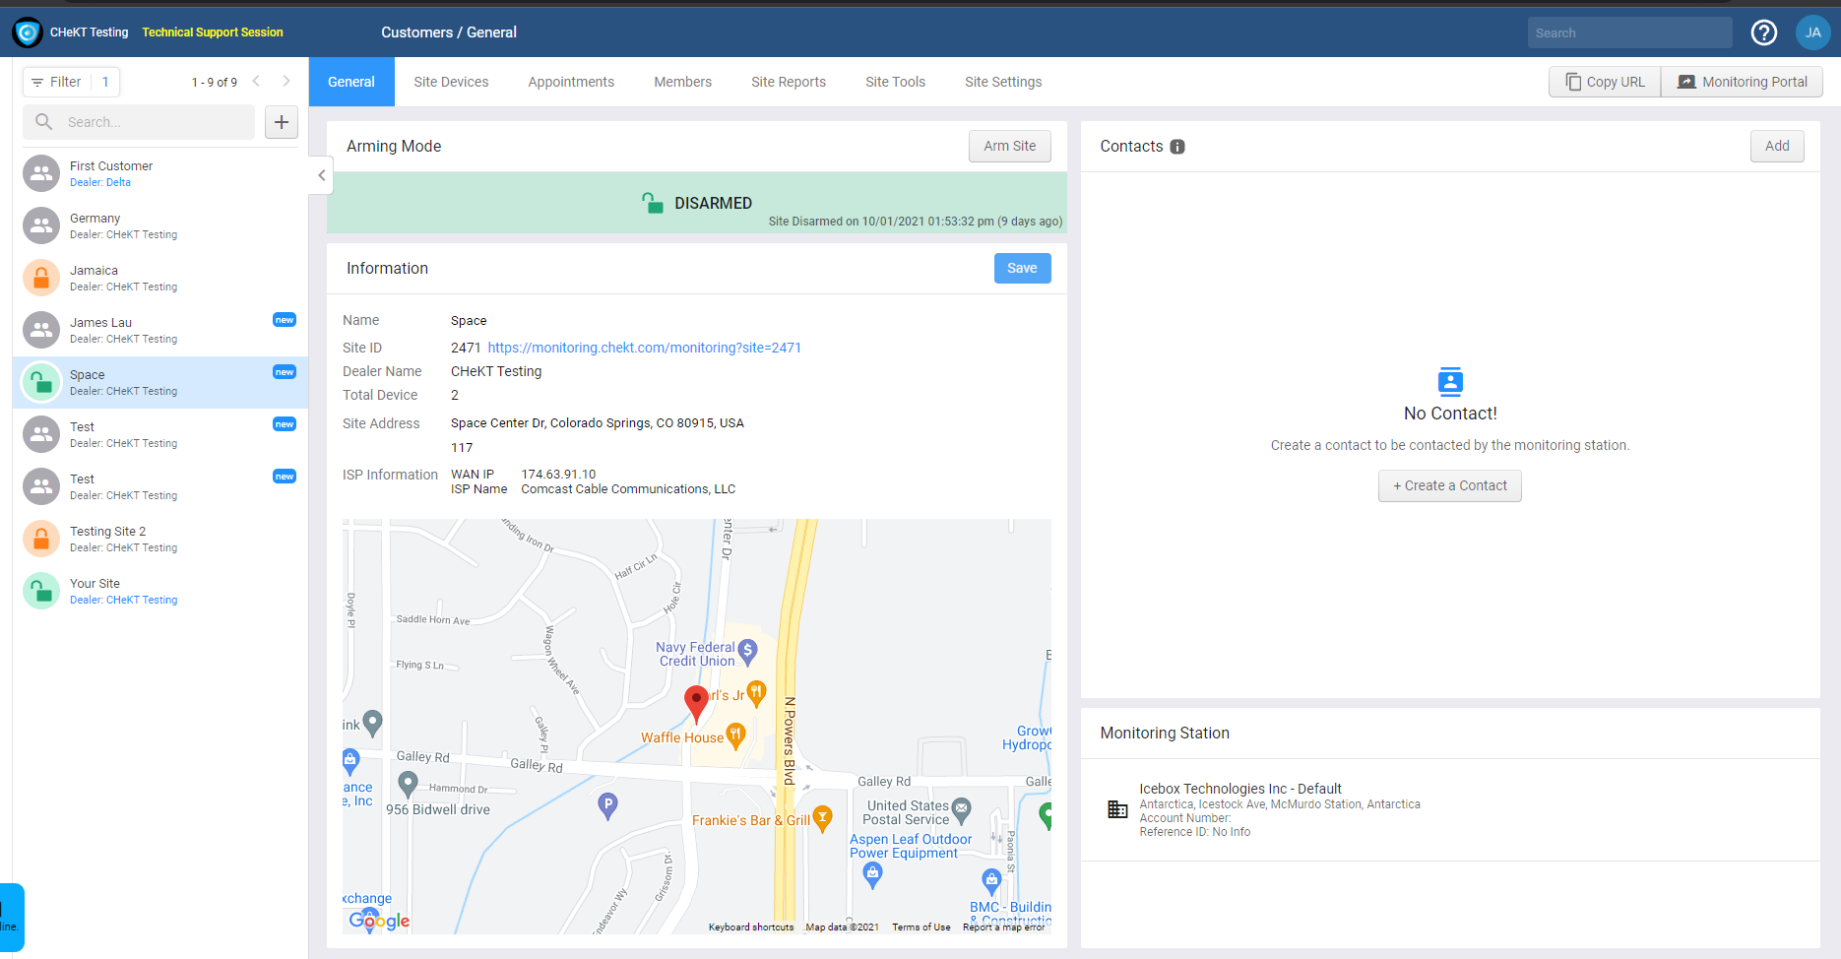Open the Site Reports tab
Screen dimensions: 1841x959
[789, 82]
